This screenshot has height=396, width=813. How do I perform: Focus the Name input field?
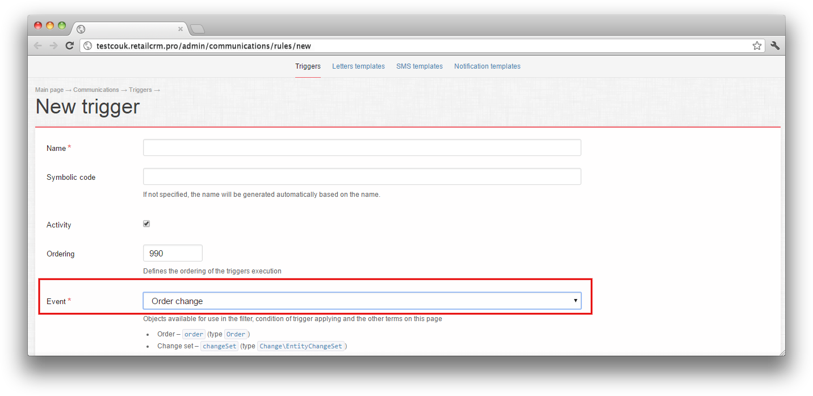pyautogui.click(x=362, y=148)
